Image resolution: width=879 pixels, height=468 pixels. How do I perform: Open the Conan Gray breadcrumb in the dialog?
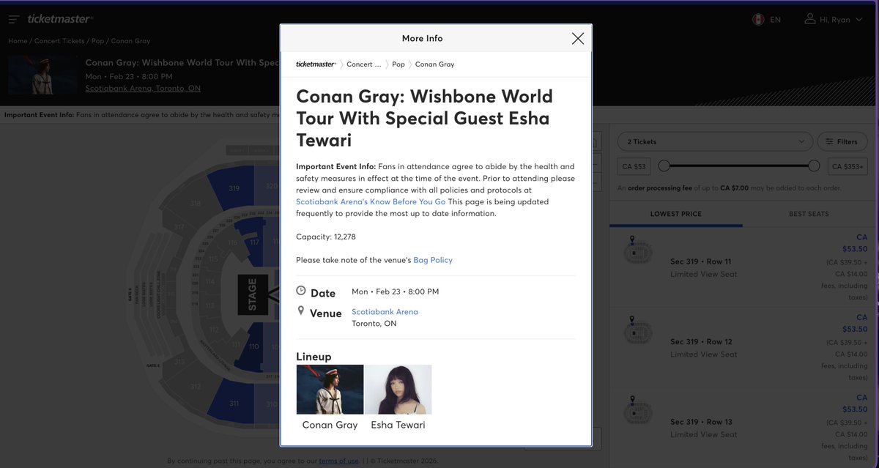click(434, 64)
